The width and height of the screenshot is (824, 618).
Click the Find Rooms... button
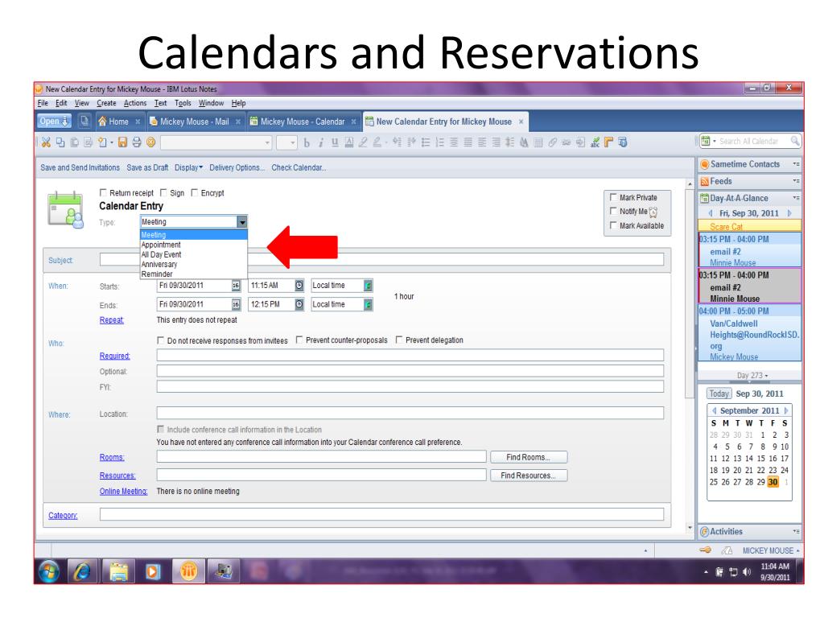[529, 457]
